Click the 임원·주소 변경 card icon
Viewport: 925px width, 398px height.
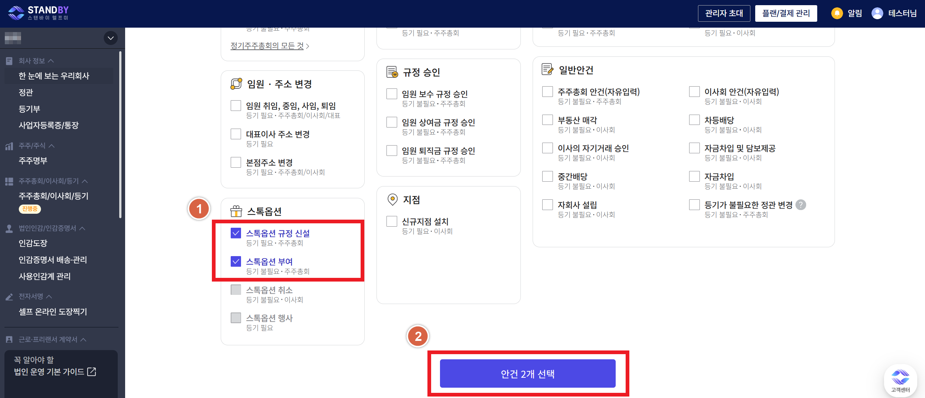click(x=236, y=84)
